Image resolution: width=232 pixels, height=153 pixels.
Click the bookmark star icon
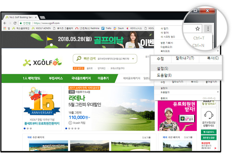tap(198, 29)
